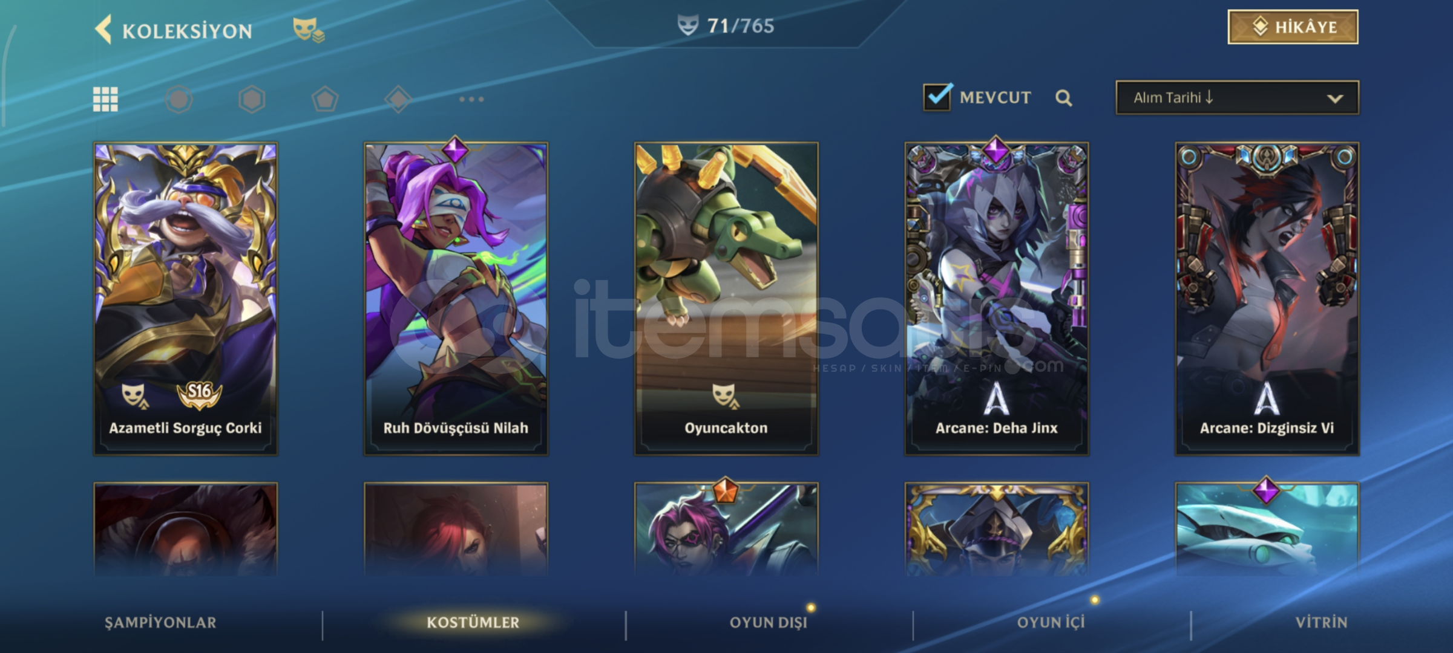Switch to the Şampiyonlar tab

coord(160,623)
